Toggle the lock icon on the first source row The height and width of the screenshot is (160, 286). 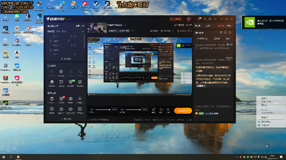71,37
